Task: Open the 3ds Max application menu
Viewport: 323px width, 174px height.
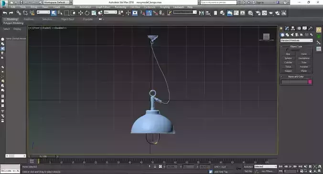Action: 4,4
